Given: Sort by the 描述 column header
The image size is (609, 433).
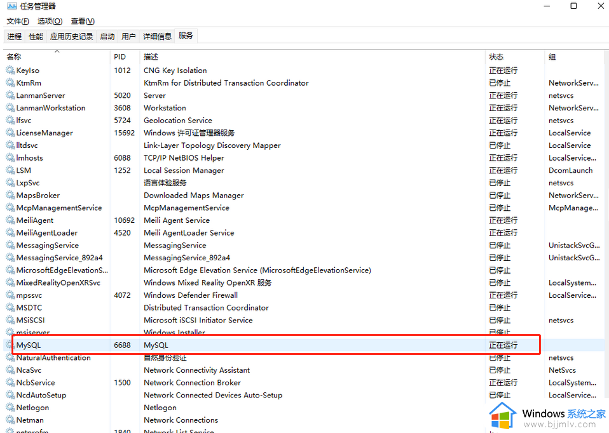Looking at the screenshot, I should point(312,57).
